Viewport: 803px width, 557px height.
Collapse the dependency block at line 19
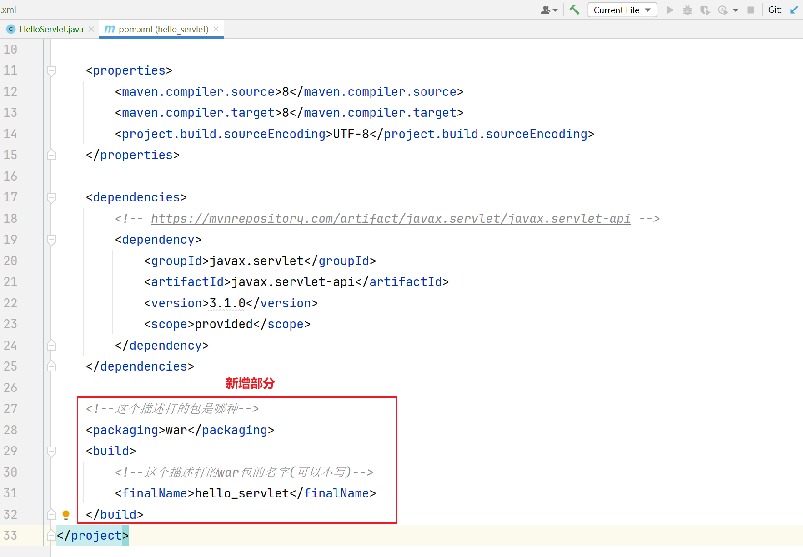[52, 240]
